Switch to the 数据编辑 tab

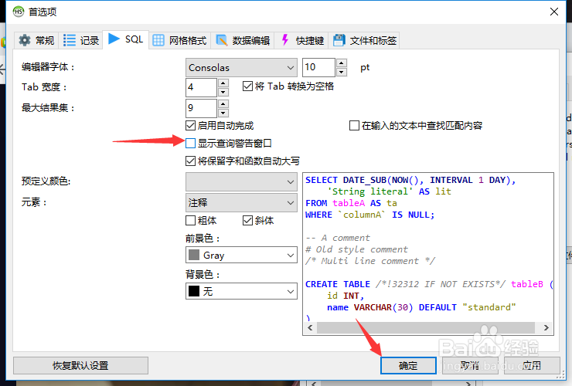click(x=243, y=40)
